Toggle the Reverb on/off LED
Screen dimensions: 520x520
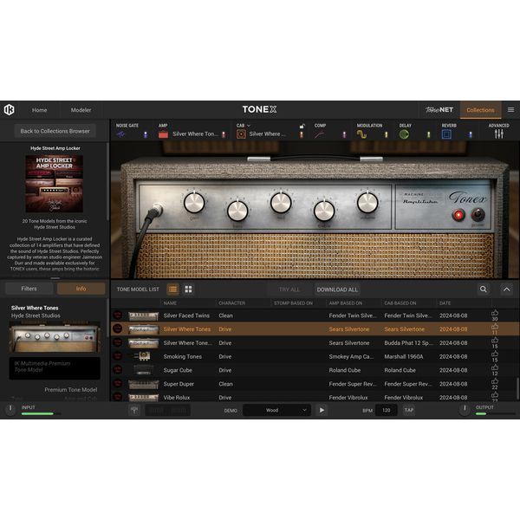click(471, 134)
